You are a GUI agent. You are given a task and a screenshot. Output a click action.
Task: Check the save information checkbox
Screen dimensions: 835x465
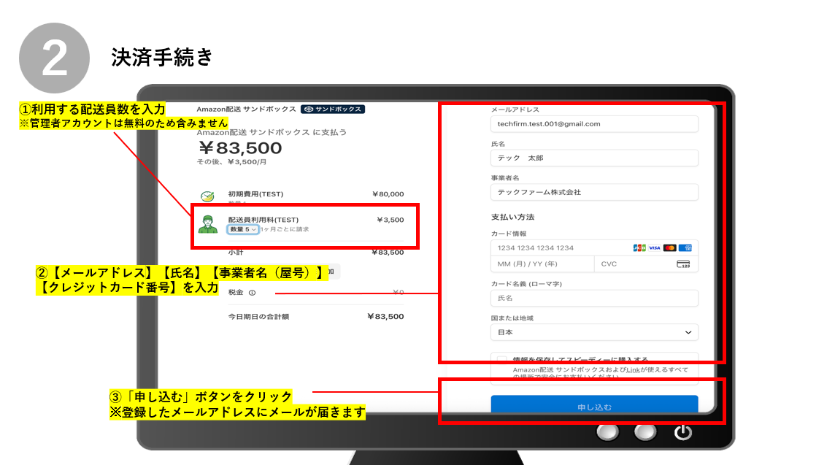[x=501, y=360]
